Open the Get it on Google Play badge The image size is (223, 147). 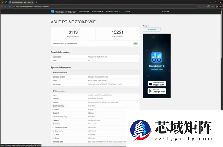[x=156, y=91]
